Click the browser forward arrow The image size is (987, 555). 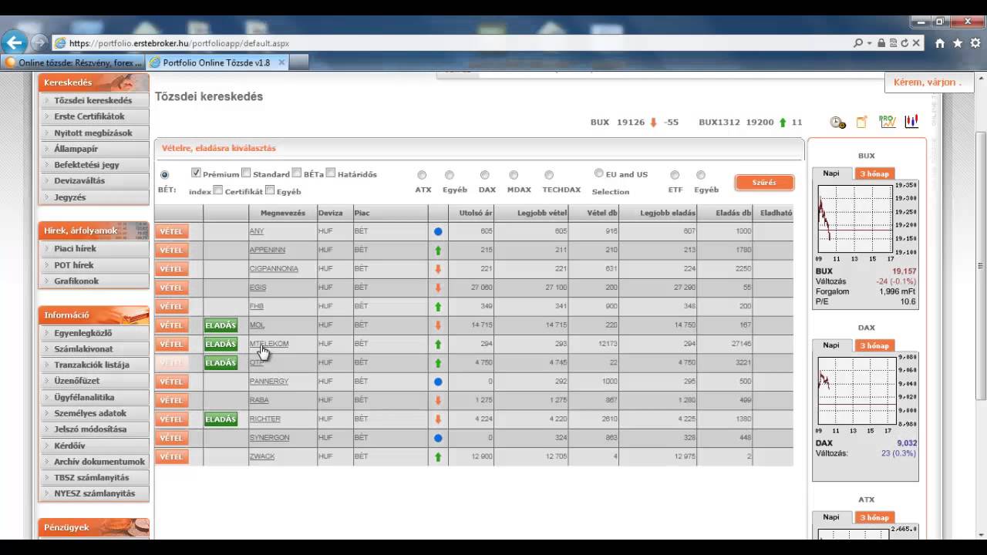[x=39, y=43]
